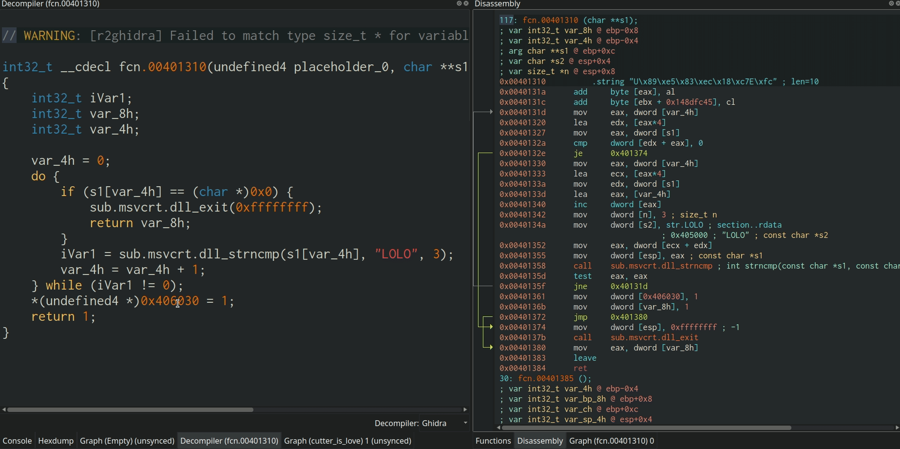Select the Disassembly tab

[540, 441]
